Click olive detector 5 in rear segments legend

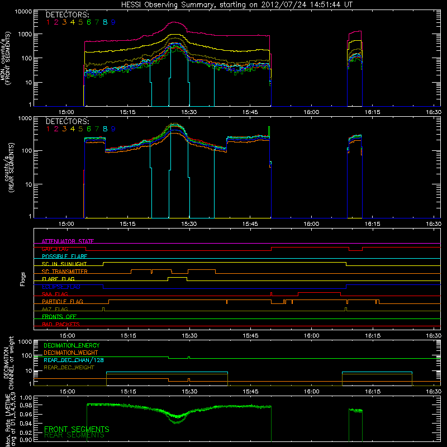(80, 129)
